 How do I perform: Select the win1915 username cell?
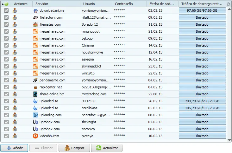(88, 73)
